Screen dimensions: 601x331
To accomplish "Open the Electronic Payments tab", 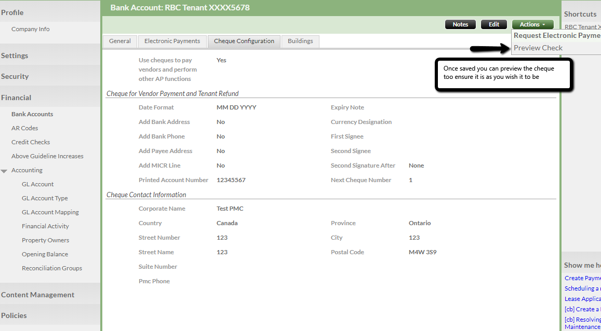I will (172, 42).
